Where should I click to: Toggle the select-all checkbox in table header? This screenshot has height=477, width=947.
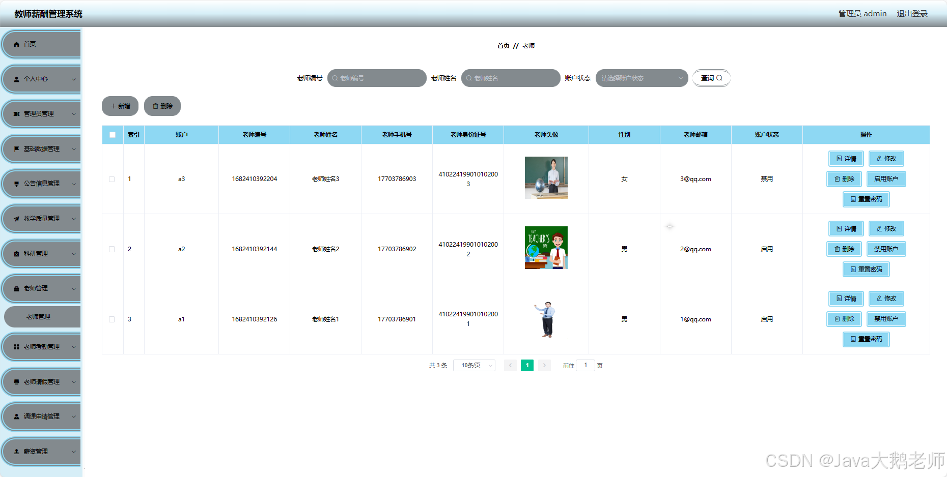113,135
